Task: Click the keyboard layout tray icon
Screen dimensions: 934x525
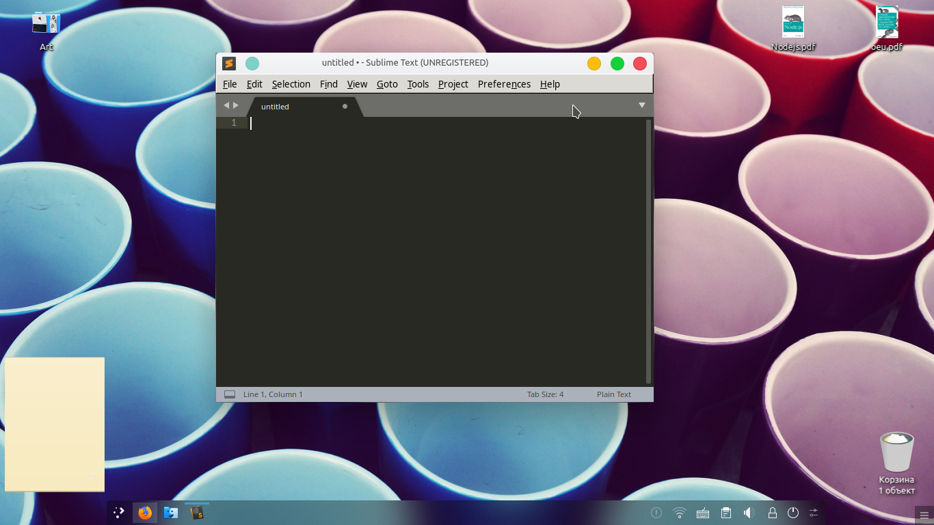Action: pos(703,513)
